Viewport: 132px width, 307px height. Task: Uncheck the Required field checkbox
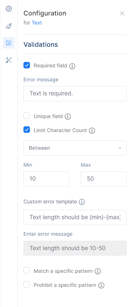(x=27, y=65)
